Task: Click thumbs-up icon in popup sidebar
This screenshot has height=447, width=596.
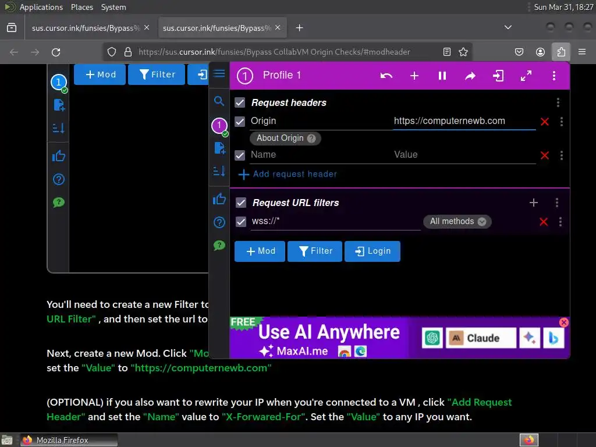Action: [219, 198]
